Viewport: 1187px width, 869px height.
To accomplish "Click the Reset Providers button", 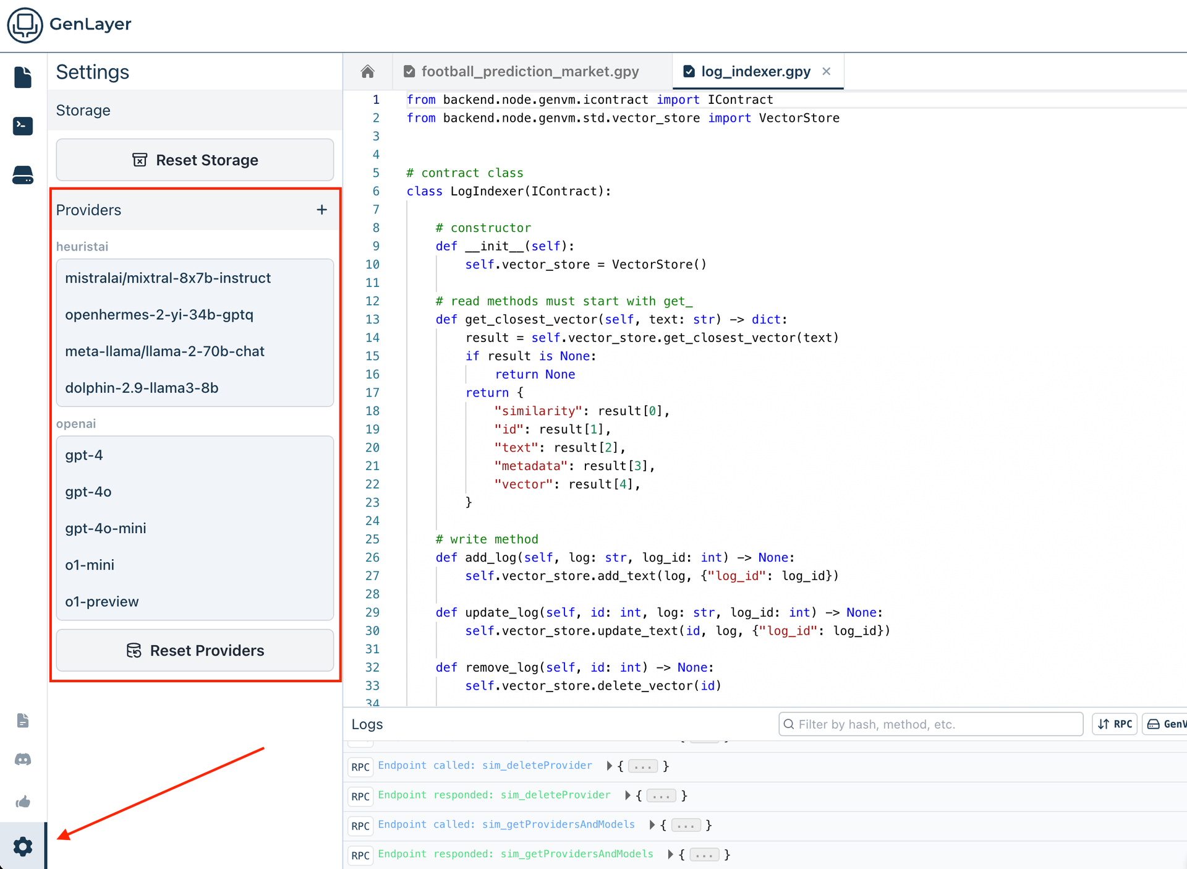I will pos(195,651).
